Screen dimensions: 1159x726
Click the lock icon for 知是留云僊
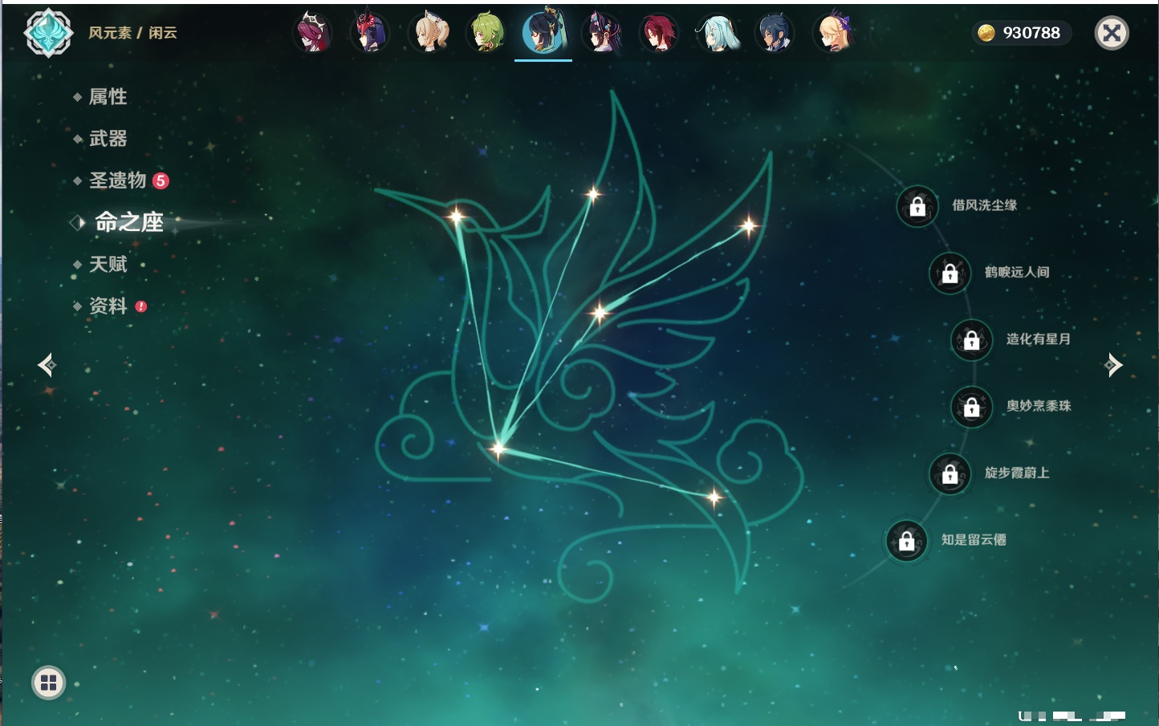coord(906,541)
